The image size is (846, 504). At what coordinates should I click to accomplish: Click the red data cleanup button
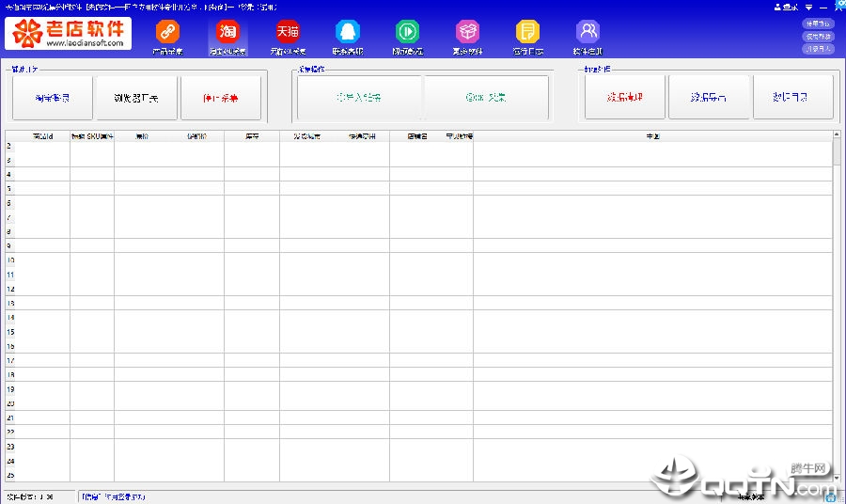pos(625,97)
